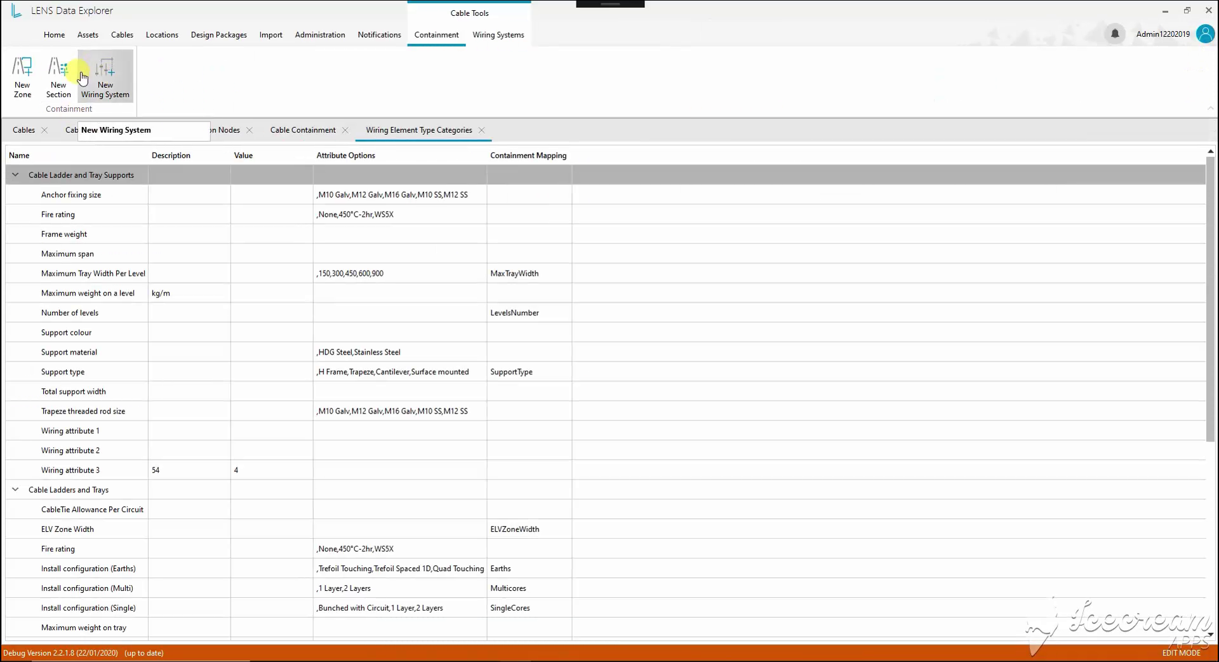This screenshot has width=1219, height=662.
Task: Open the Design Packages menu
Action: coord(218,35)
